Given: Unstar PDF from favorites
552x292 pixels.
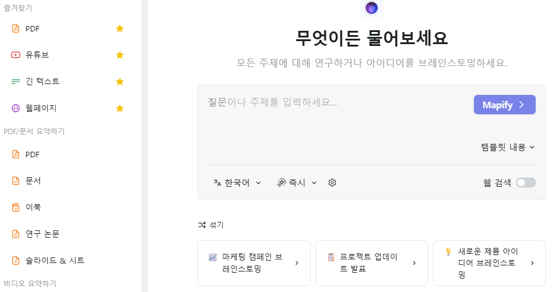Looking at the screenshot, I should [x=120, y=28].
